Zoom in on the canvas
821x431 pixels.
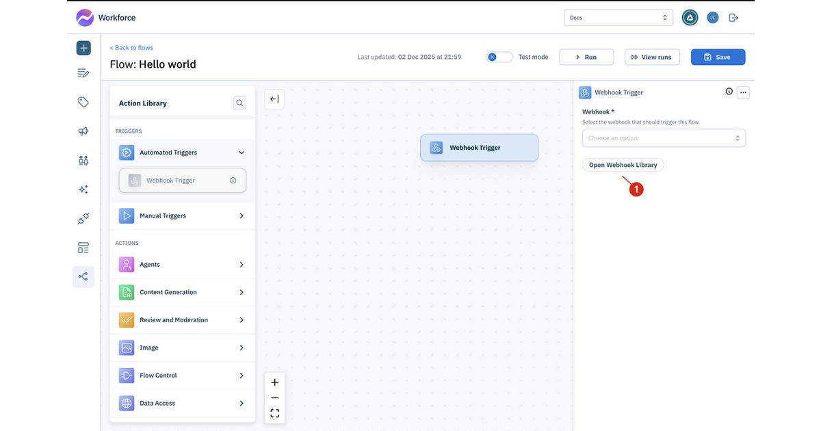coord(275,382)
